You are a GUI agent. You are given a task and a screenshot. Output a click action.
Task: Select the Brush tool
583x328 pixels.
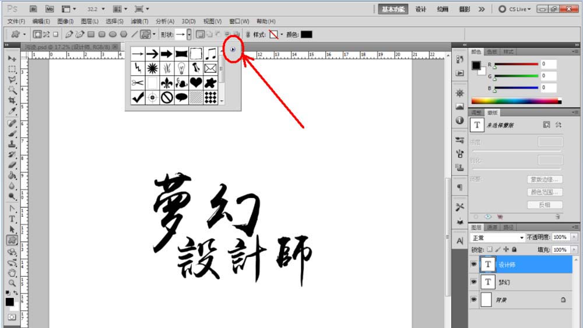pos(12,133)
